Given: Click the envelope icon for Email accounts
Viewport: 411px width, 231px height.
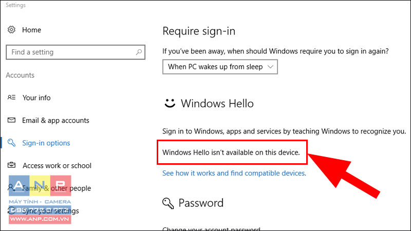Looking at the screenshot, I should tap(11, 120).
